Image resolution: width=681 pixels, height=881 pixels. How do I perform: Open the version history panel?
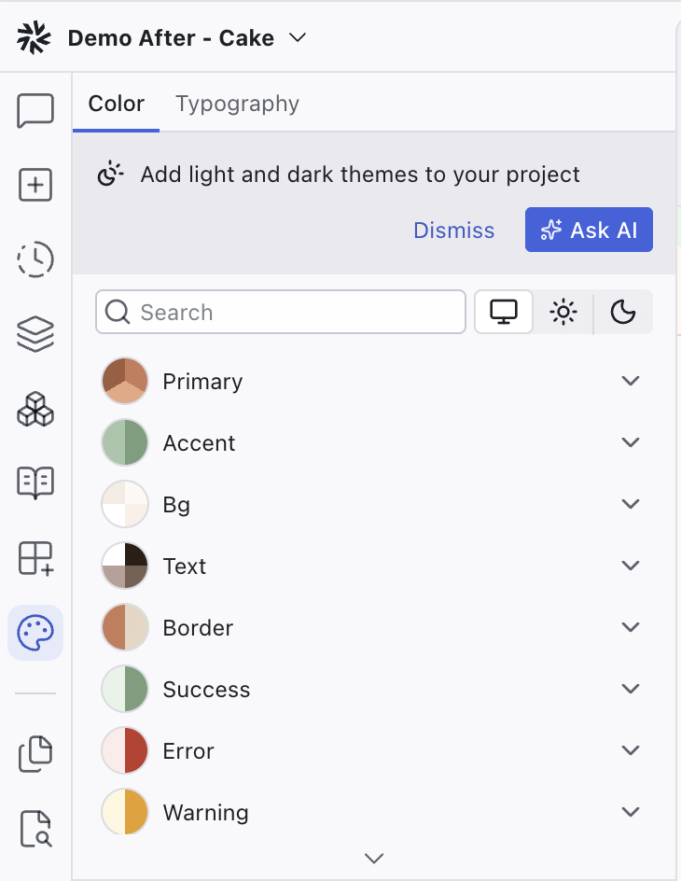pos(35,259)
